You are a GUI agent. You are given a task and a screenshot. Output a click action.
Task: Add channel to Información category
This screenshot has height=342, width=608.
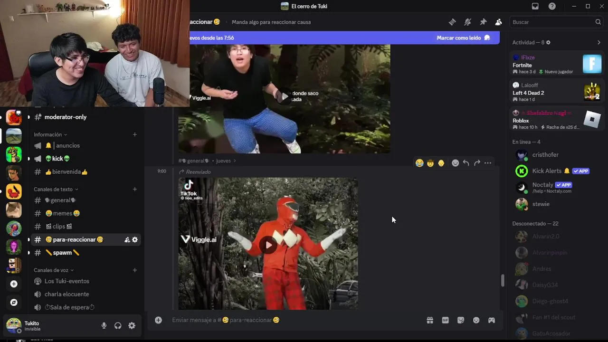(135, 134)
